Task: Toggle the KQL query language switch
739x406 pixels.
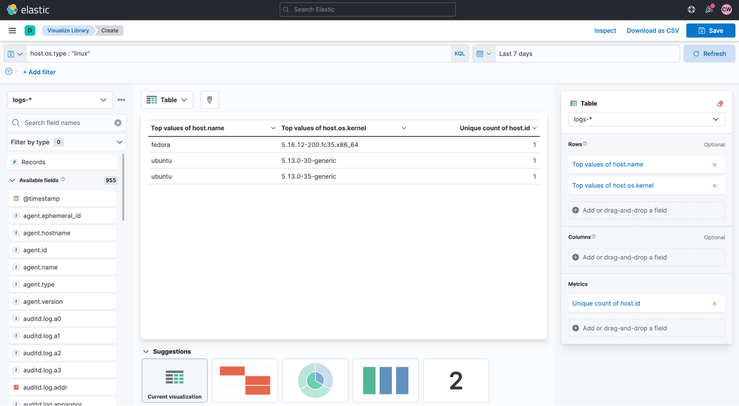Action: (459, 54)
